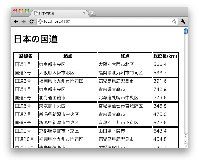Screen dimensions: 199x163
Task: Click the 国道8号 cell
Action: pos(26,123)
